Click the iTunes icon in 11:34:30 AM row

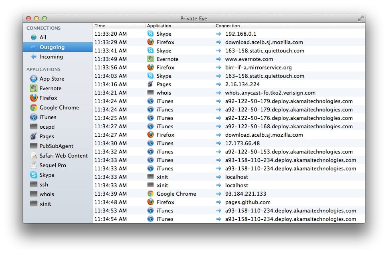(150, 143)
